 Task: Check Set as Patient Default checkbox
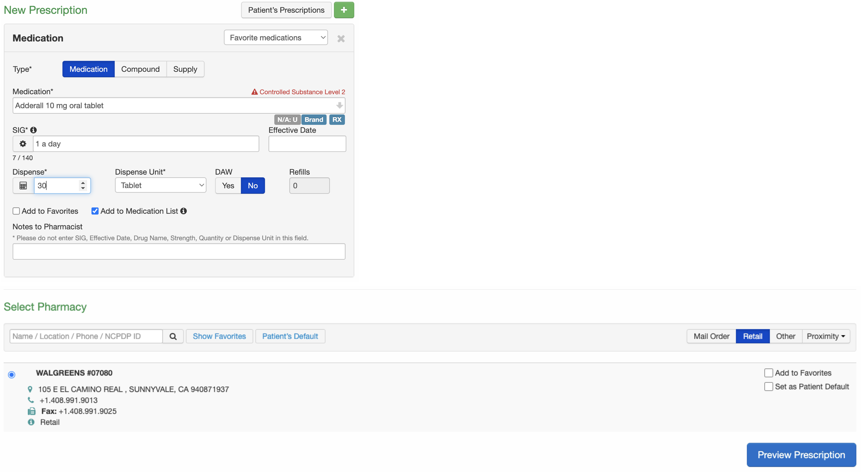click(x=768, y=387)
